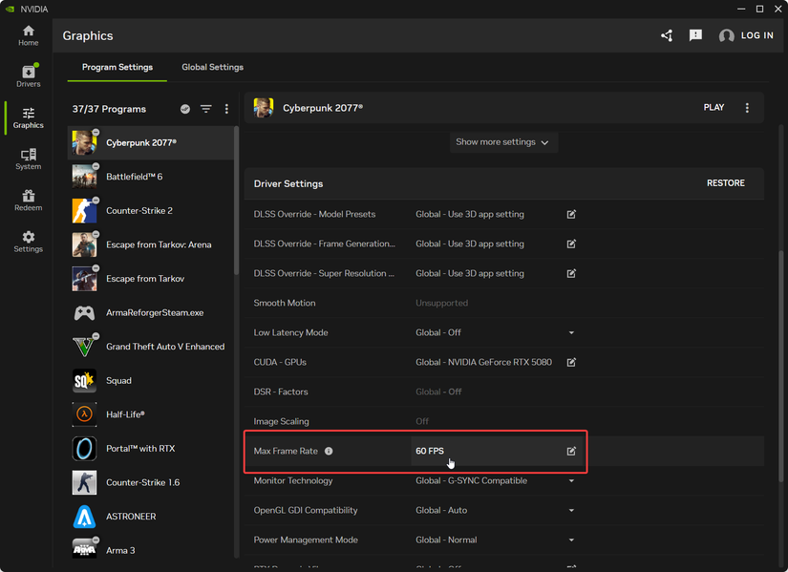Image resolution: width=788 pixels, height=572 pixels.
Task: Select Escape from Tarkov program
Action: (150, 279)
